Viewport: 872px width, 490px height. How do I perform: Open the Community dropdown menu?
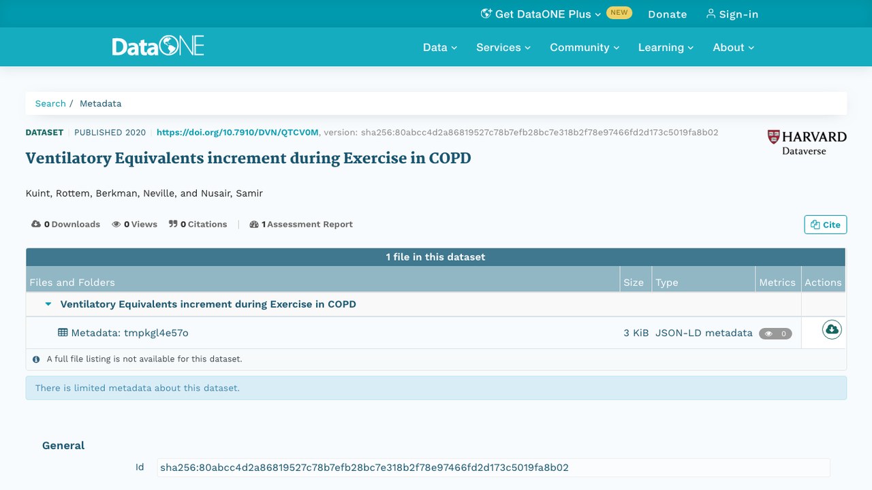585,48
